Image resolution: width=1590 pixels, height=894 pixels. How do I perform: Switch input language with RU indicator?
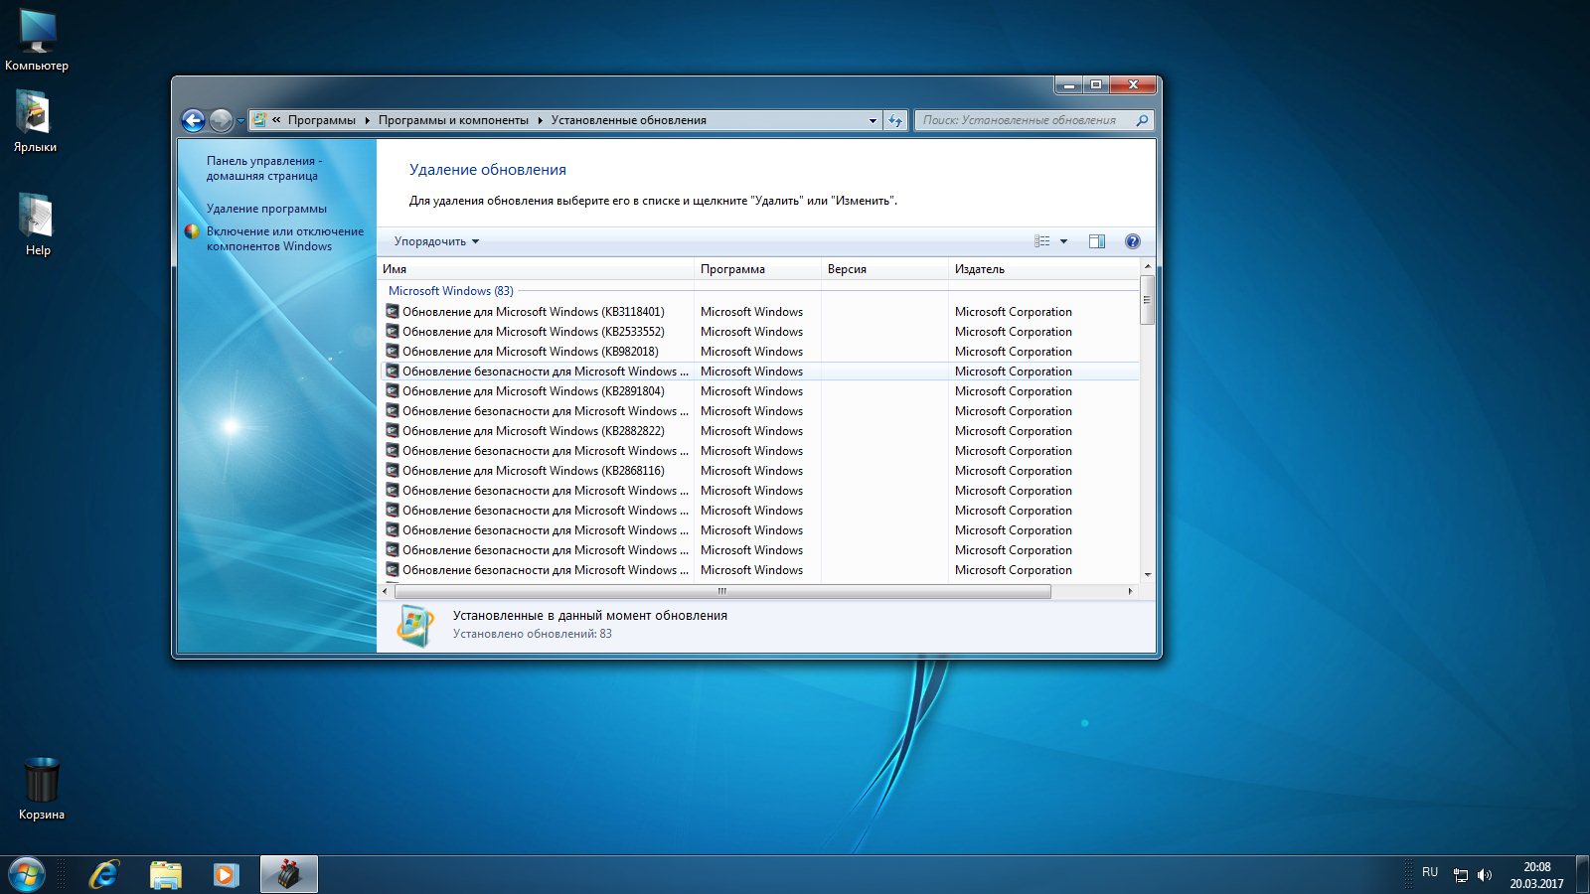pos(1430,872)
